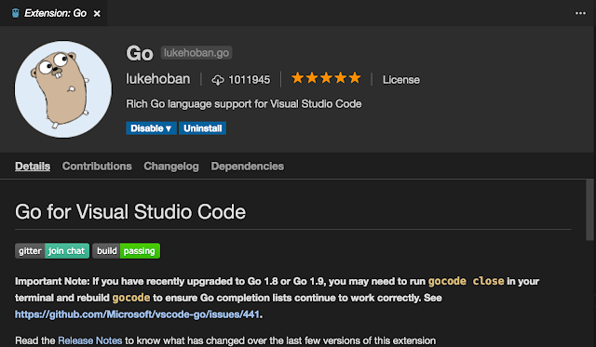Click the five-star rating
Screen dimensions: 596x347
[x=326, y=78]
